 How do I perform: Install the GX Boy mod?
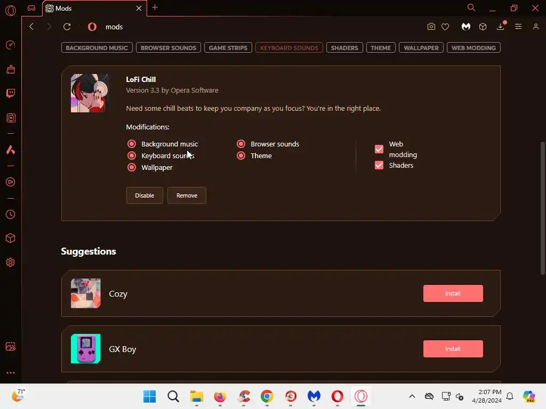(x=453, y=349)
